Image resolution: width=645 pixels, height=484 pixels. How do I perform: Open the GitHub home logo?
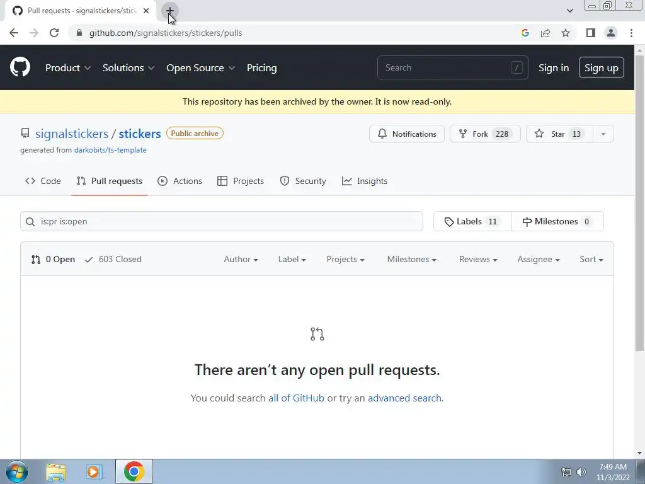20,67
